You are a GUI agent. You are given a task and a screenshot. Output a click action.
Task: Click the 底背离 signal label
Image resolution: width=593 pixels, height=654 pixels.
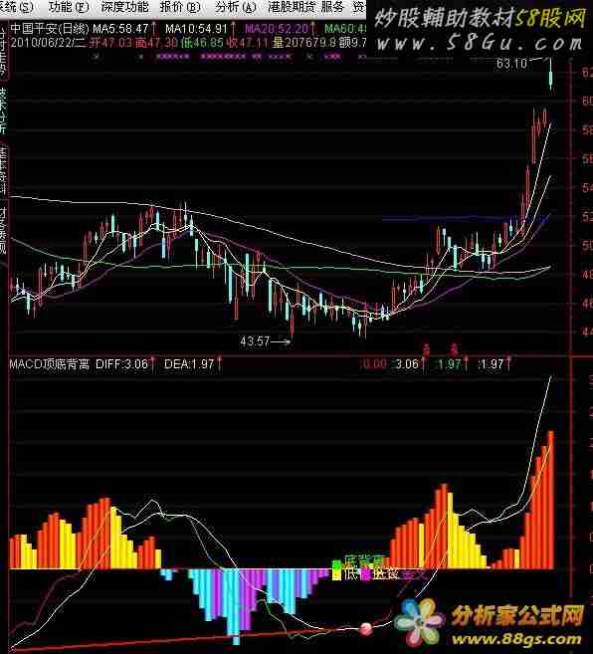pos(364,560)
